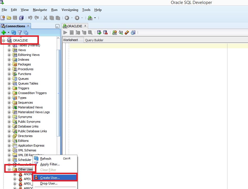Viewport: 248px width, 189px height.
Task: Open the Edit menu
Action: pyautogui.click(x=14, y=10)
